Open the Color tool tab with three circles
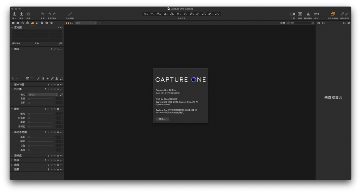 coord(27,23)
